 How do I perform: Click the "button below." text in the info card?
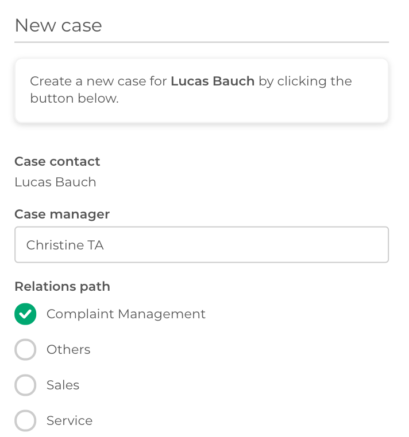point(75,99)
